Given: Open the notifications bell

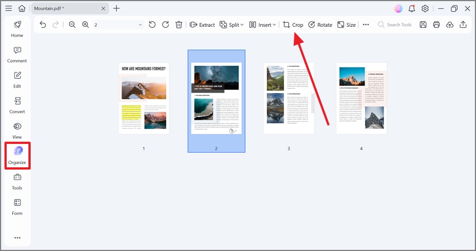Looking at the screenshot, I should tap(412, 8).
